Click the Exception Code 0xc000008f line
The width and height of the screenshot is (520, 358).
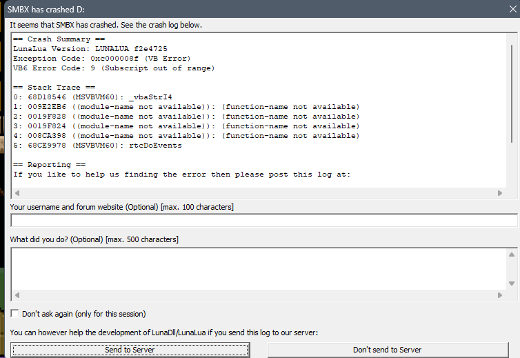tap(102, 59)
